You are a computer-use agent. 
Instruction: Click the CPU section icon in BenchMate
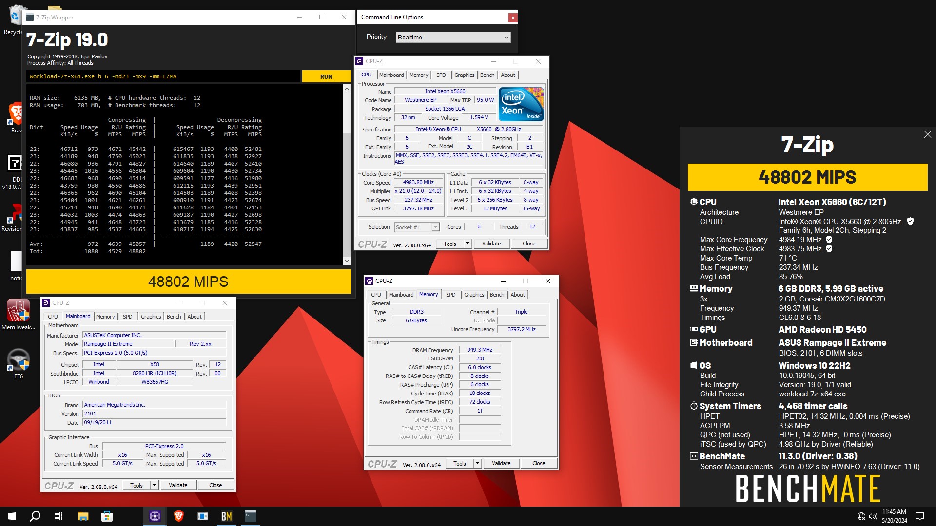pos(694,202)
